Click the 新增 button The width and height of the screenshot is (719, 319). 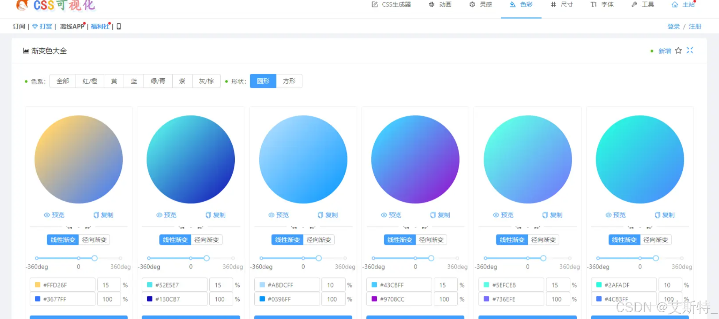pyautogui.click(x=665, y=51)
